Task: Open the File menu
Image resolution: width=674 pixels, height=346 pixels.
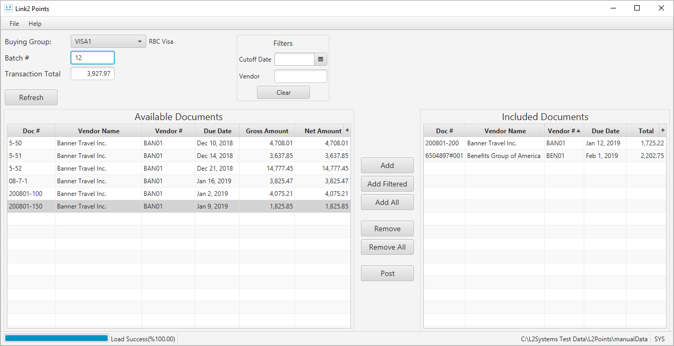Action: click(x=14, y=24)
